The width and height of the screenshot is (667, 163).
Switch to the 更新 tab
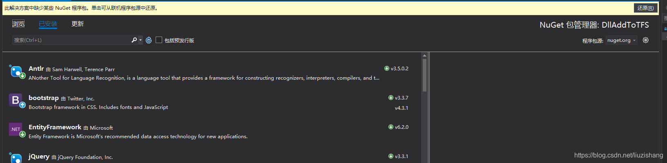point(78,24)
